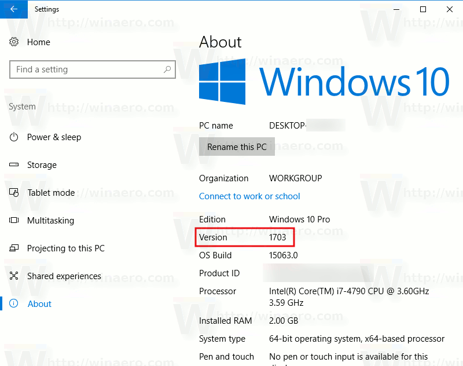Screen dimensions: 463x366
Task: Select About in the sidebar
Action: click(x=39, y=303)
